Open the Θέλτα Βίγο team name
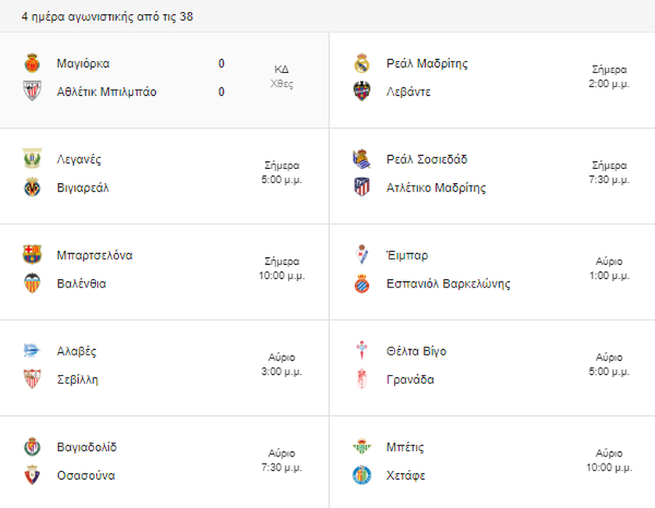 click(x=416, y=351)
